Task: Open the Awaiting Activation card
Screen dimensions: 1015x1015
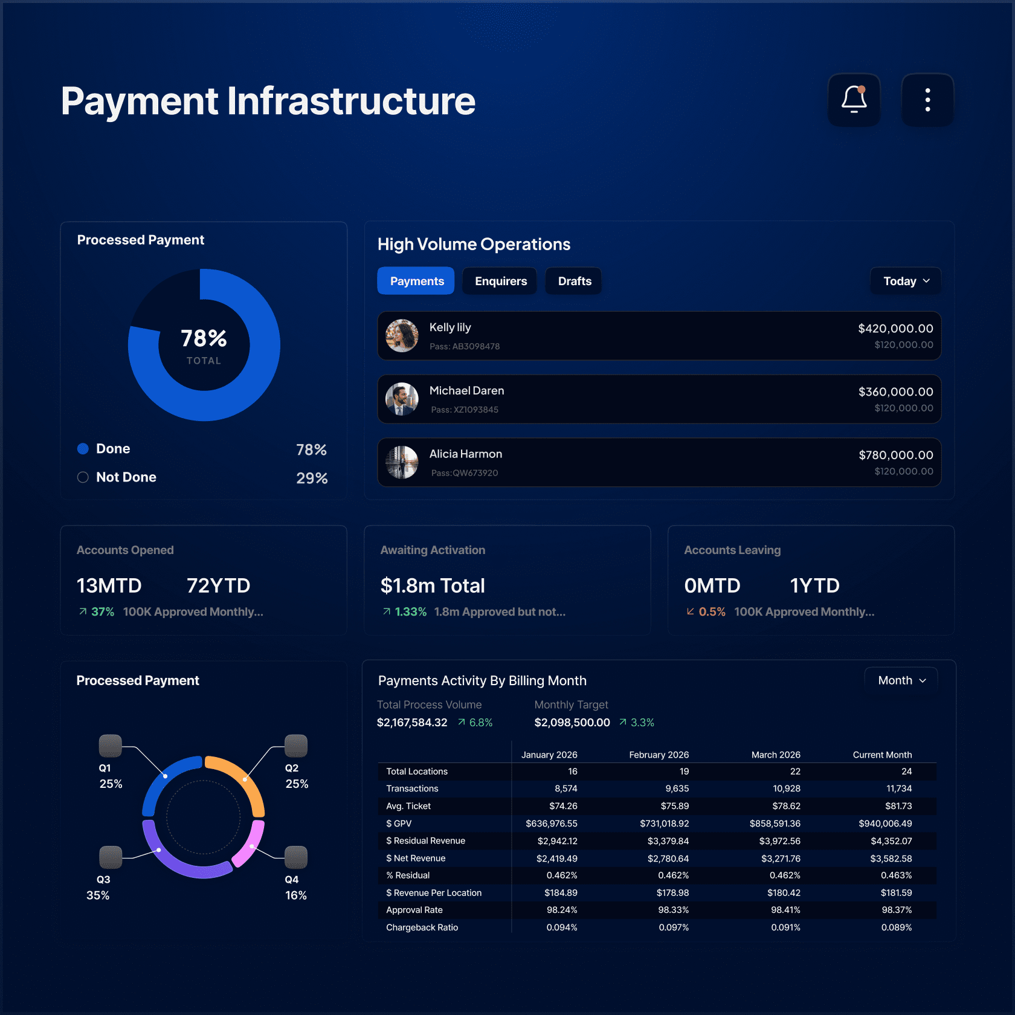Action: pos(507,580)
